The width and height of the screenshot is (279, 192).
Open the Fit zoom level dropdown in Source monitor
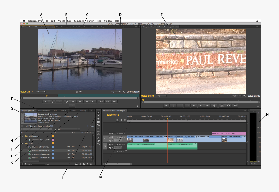tap(41, 92)
